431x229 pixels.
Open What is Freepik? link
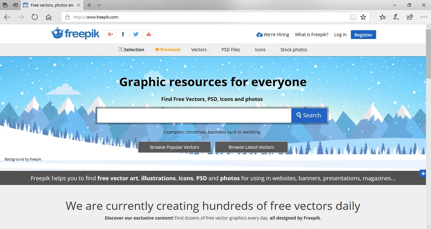[311, 35]
